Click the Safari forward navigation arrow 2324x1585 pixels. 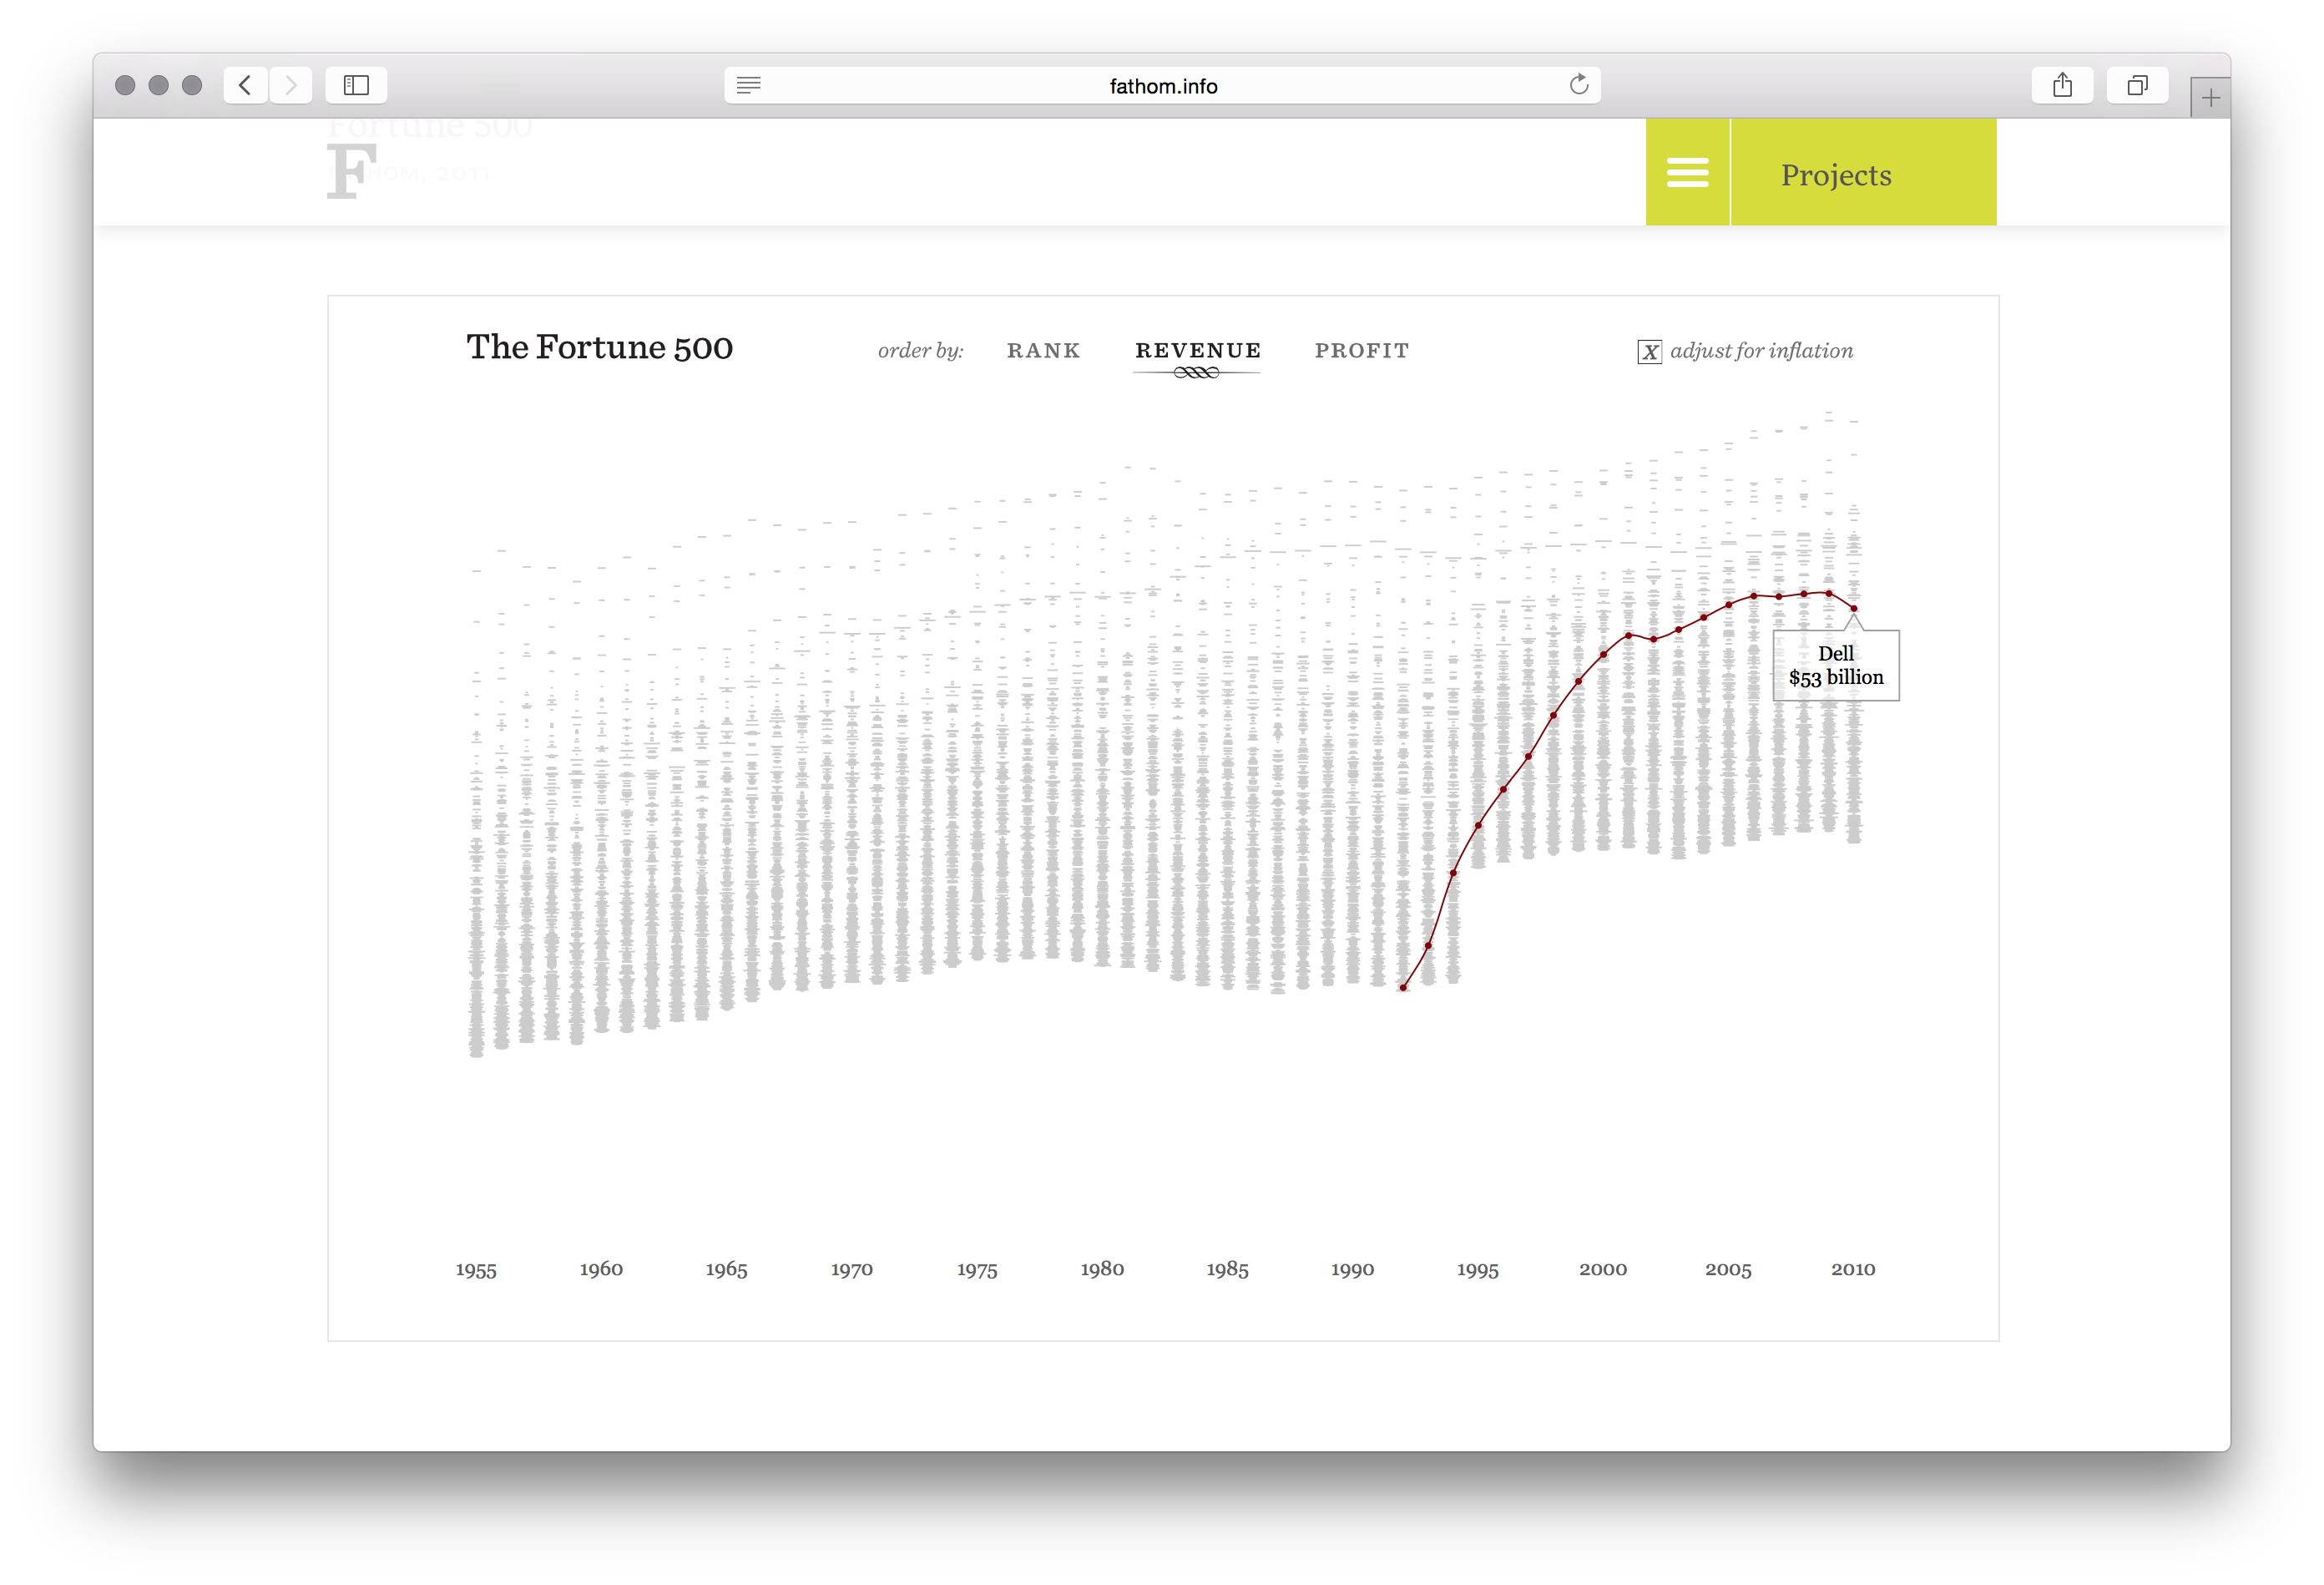(x=291, y=86)
